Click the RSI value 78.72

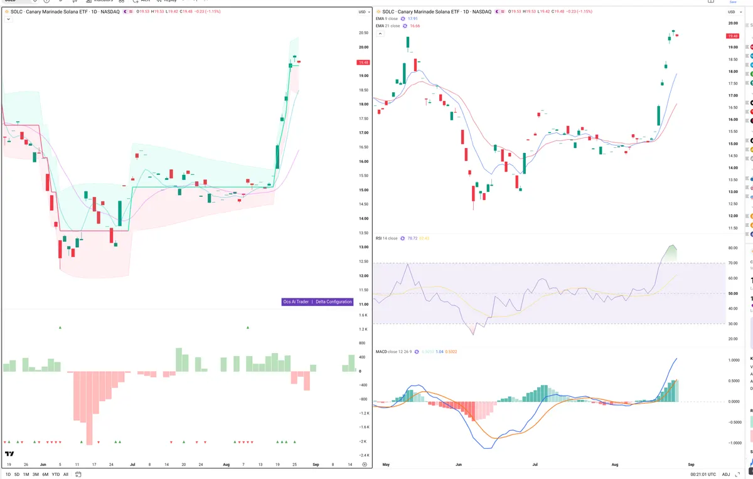tap(413, 238)
